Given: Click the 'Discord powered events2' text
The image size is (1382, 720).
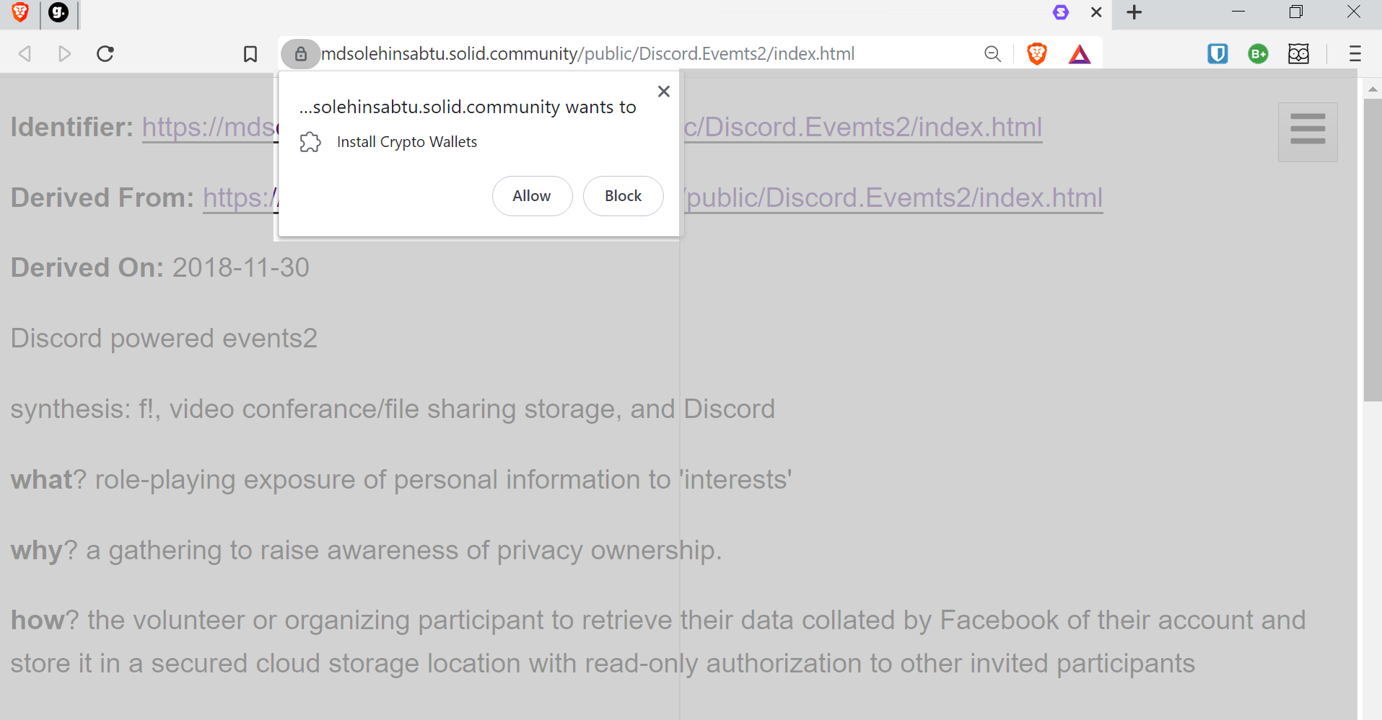Looking at the screenshot, I should point(165,339).
